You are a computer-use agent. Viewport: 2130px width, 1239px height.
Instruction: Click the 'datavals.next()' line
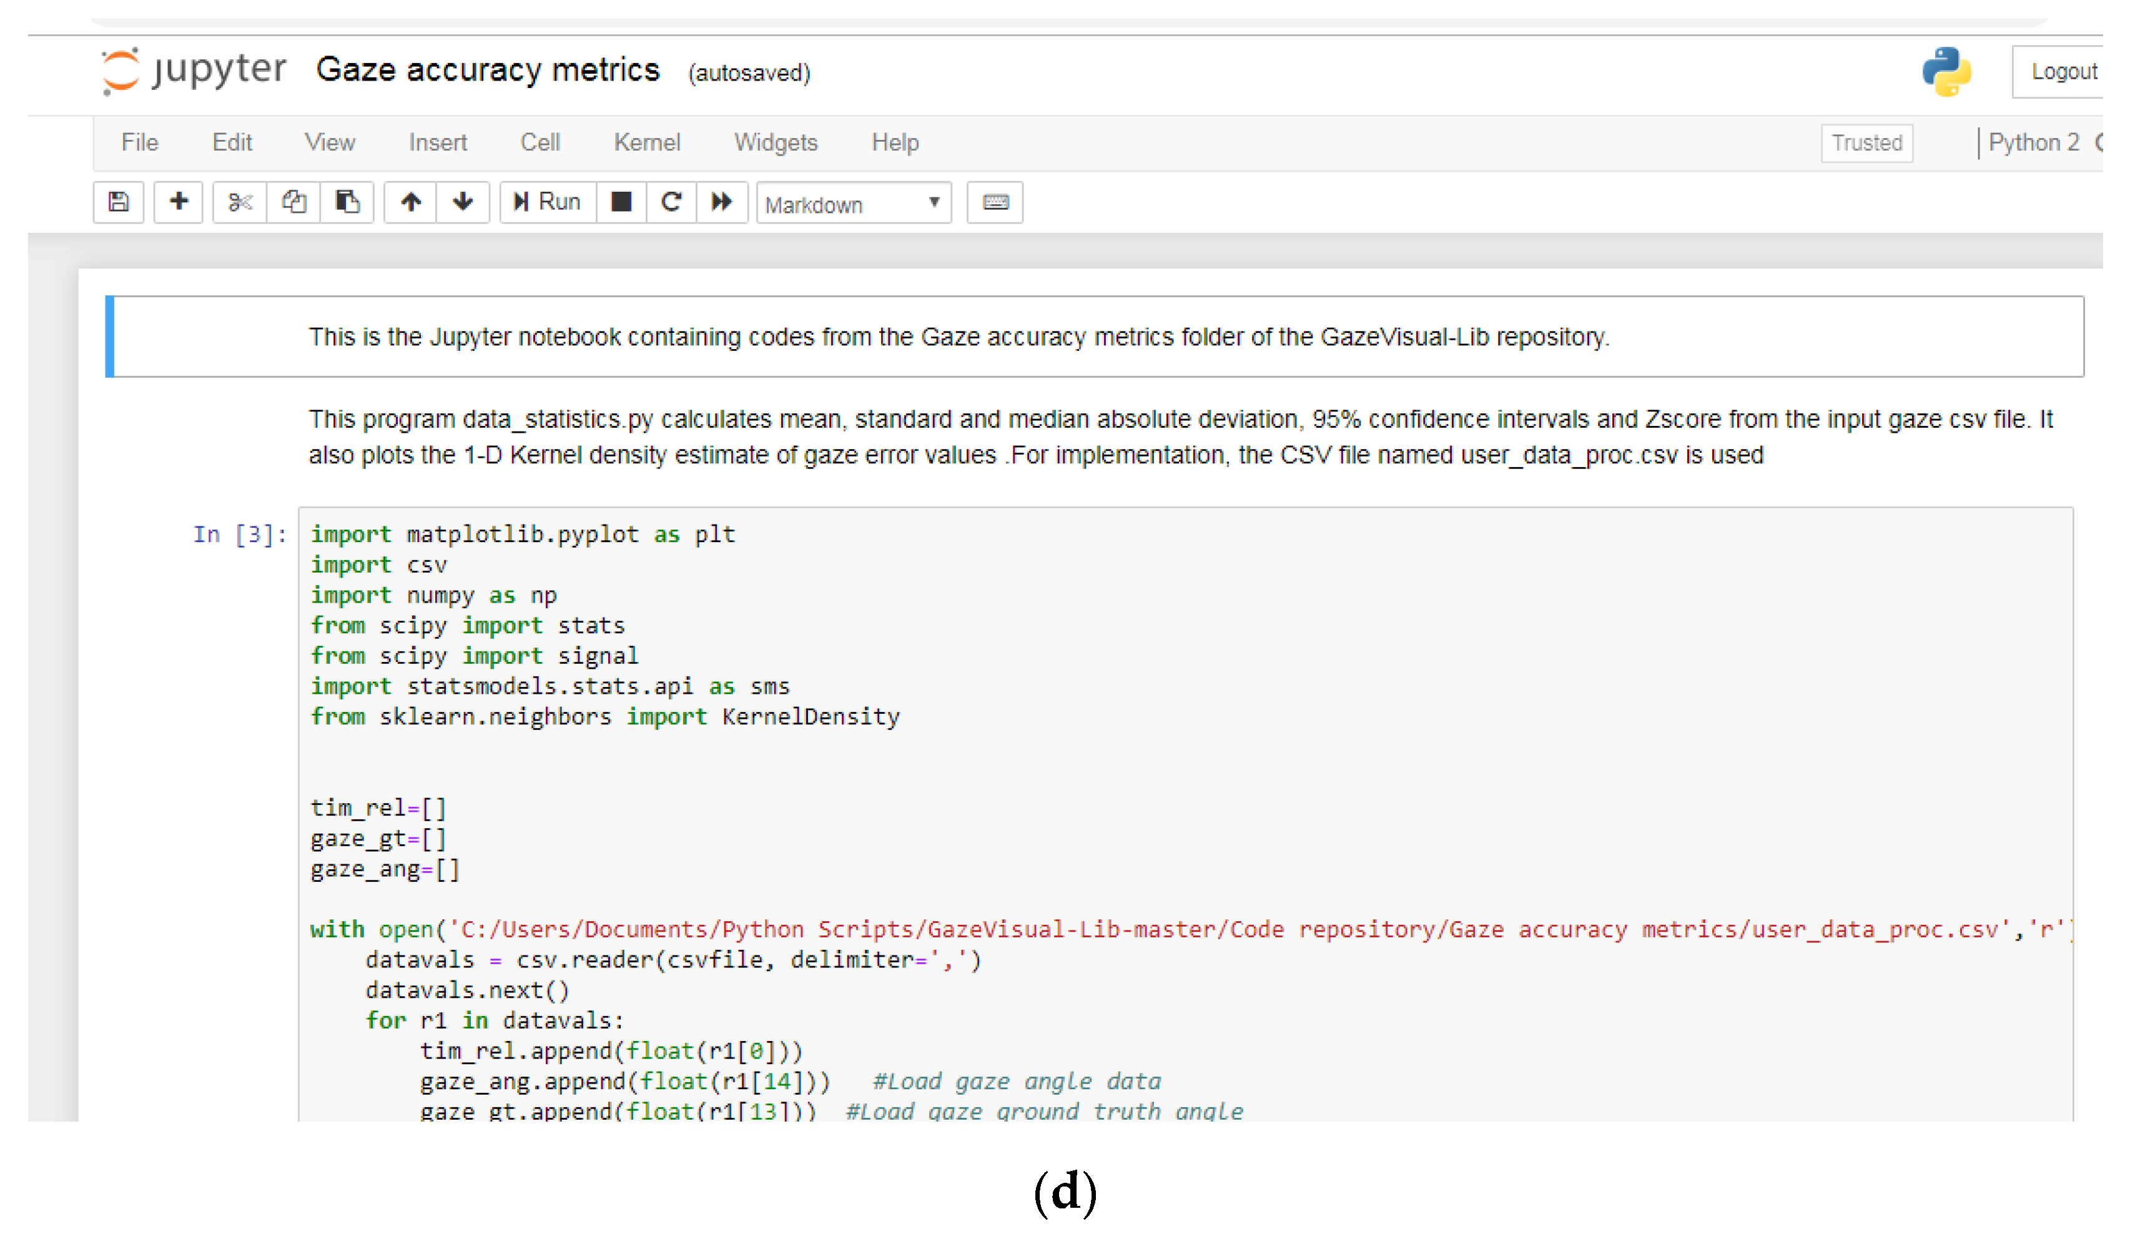(x=468, y=990)
